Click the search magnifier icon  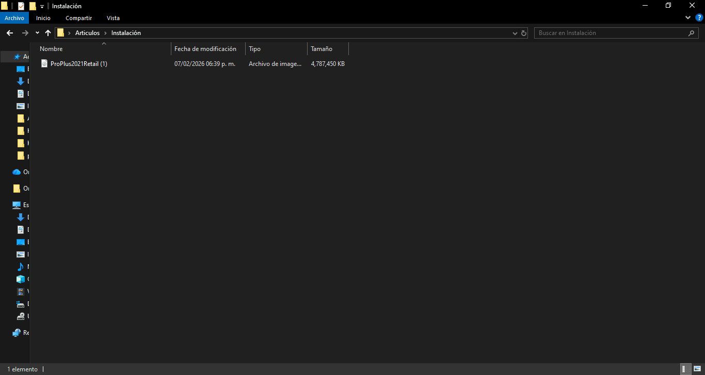click(x=692, y=33)
